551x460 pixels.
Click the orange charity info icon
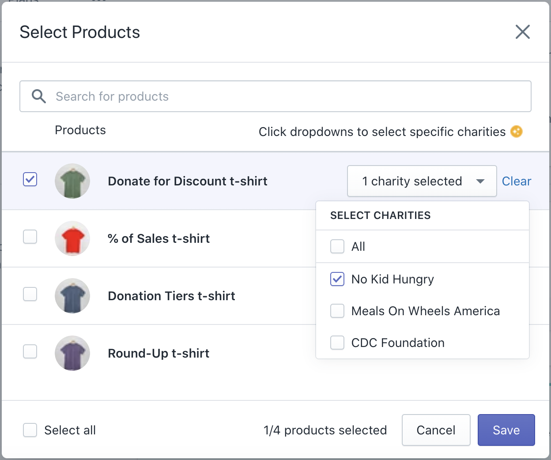tap(516, 132)
